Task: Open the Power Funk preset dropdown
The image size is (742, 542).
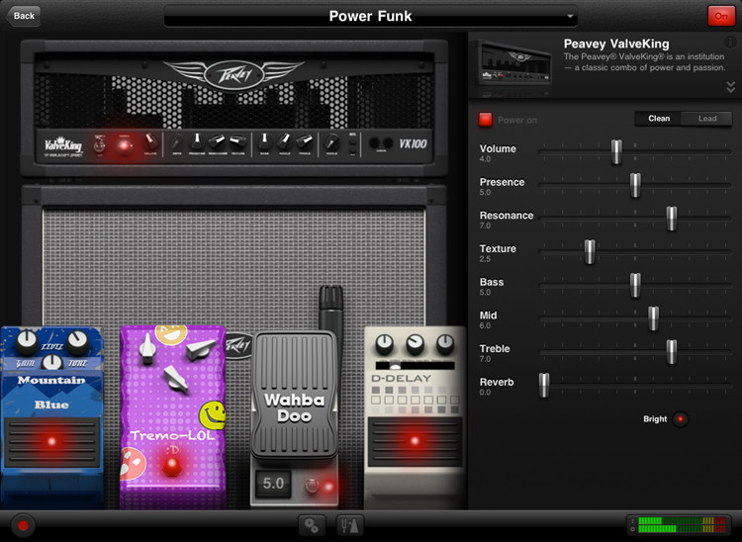Action: (370, 16)
